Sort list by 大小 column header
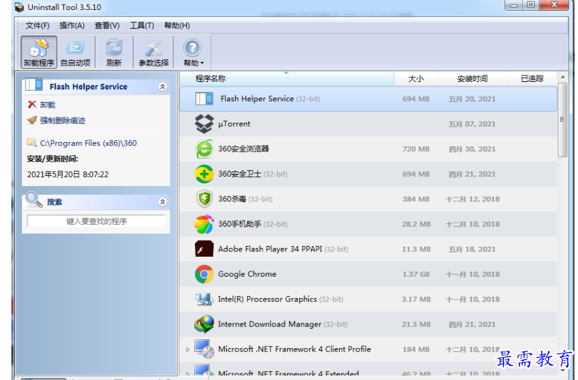Image resolution: width=578 pixels, height=380 pixels. pyautogui.click(x=415, y=79)
